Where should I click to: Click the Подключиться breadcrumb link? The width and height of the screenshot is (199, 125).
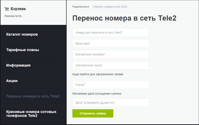pyautogui.click(x=81, y=7)
